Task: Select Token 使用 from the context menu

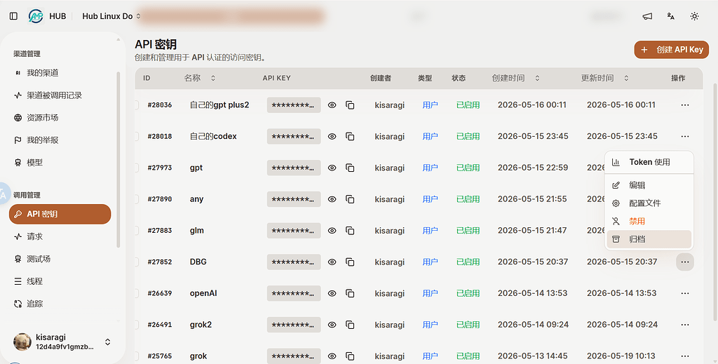Action: point(649,162)
